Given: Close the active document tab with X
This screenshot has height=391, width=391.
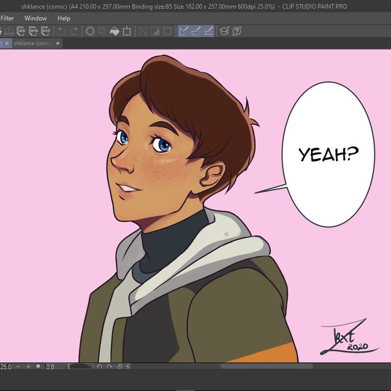Looking at the screenshot, I should [7, 43].
